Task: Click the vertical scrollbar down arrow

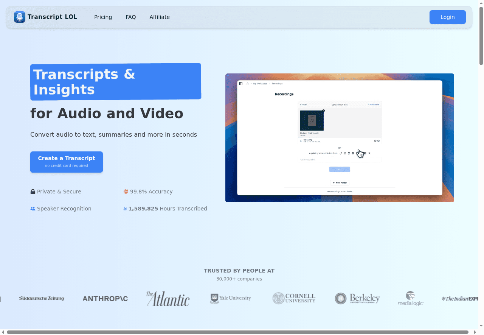Action: click(481, 326)
